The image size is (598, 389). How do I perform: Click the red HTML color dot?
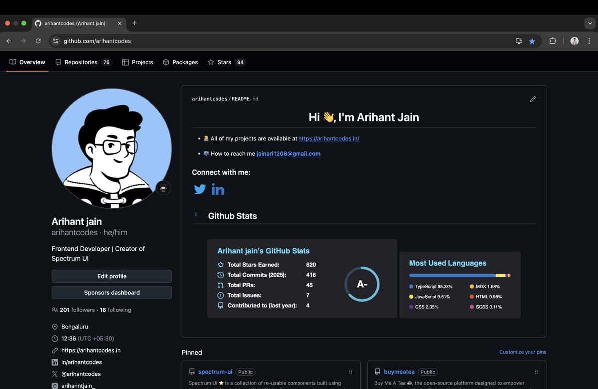point(472,297)
